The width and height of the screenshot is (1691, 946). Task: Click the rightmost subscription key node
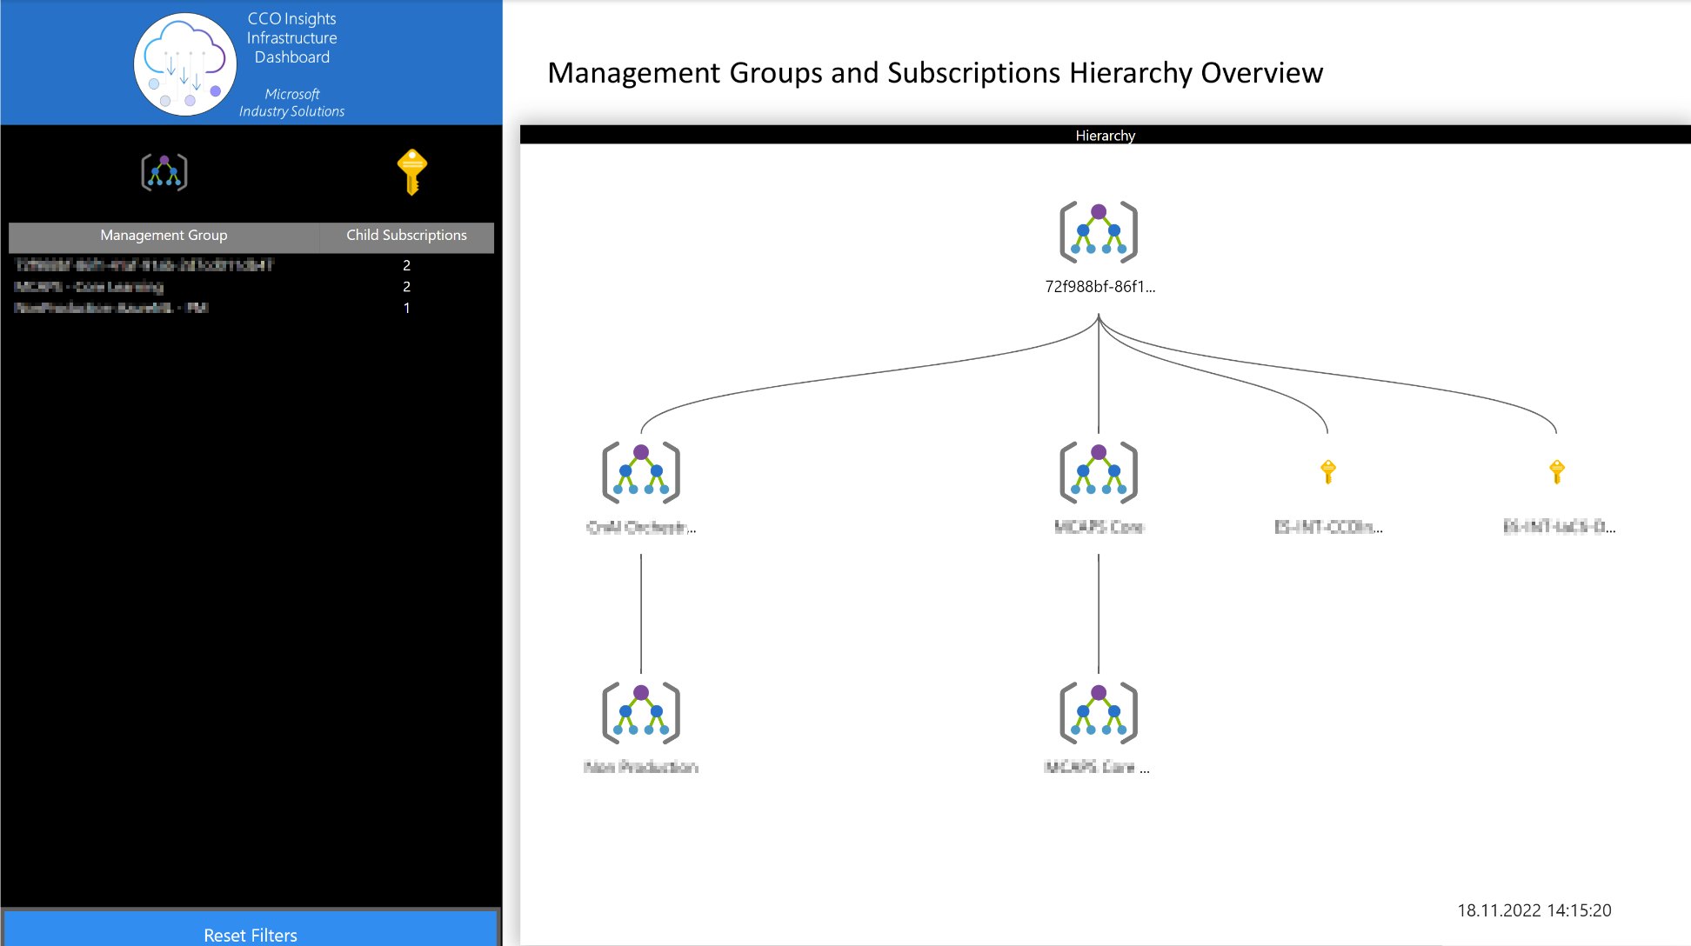click(1557, 472)
